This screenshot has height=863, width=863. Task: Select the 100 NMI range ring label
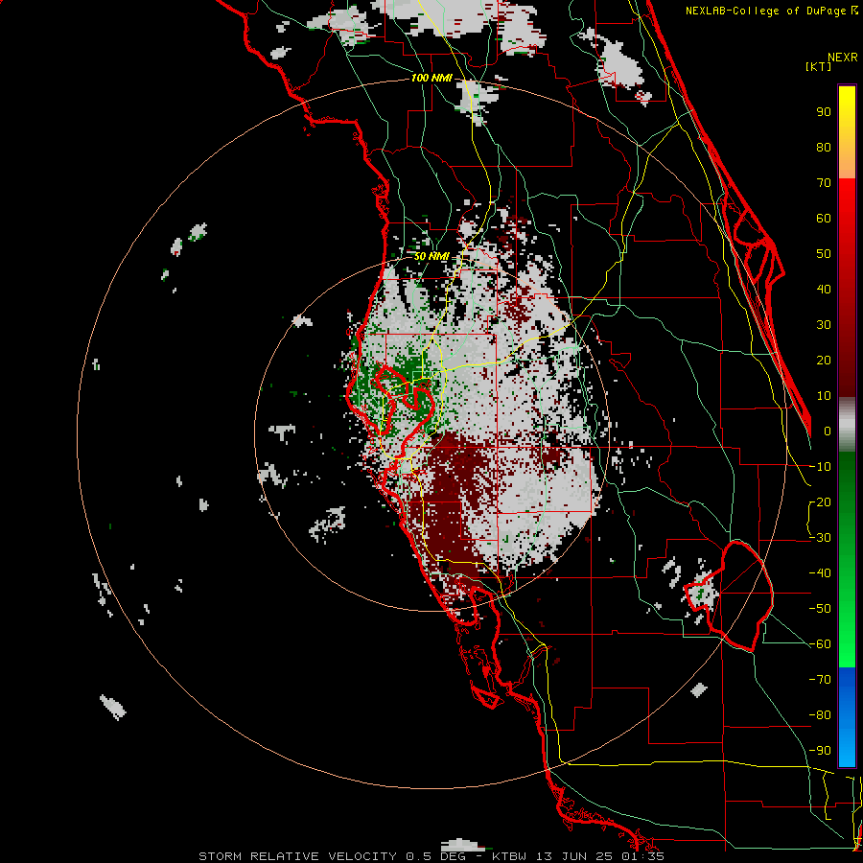431,78
